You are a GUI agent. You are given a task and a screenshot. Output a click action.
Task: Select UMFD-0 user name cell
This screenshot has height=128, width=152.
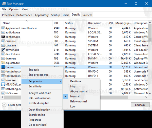93,71
